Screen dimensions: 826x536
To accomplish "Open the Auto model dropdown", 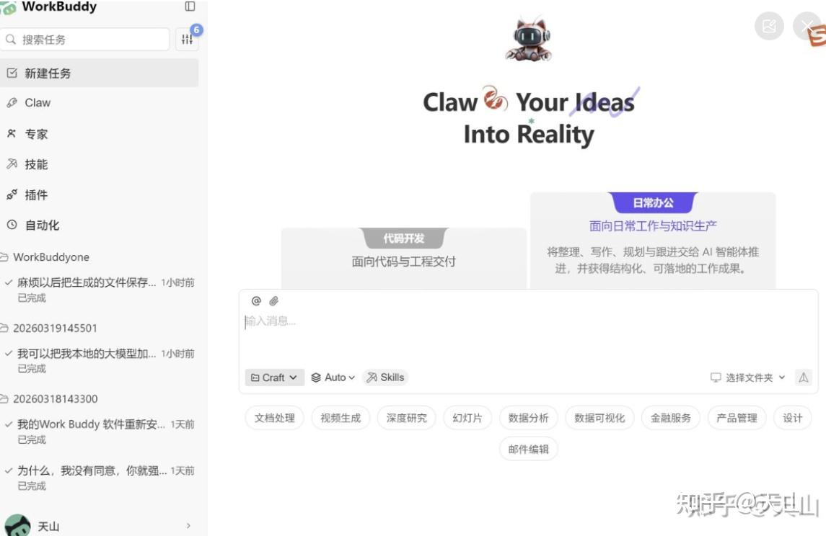I will 333,378.
